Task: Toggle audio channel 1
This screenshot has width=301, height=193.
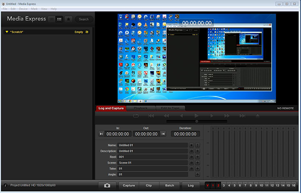Action: click(213, 186)
